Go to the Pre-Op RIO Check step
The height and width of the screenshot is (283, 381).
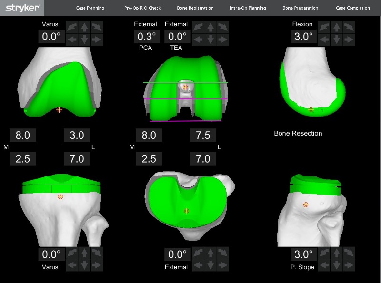point(142,8)
